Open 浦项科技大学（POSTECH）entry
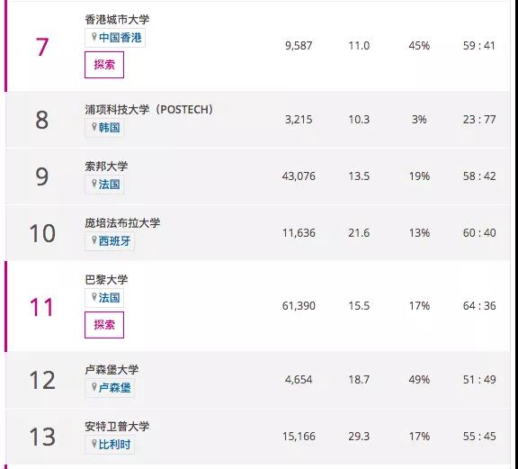This screenshot has height=469, width=518. pyautogui.click(x=149, y=110)
